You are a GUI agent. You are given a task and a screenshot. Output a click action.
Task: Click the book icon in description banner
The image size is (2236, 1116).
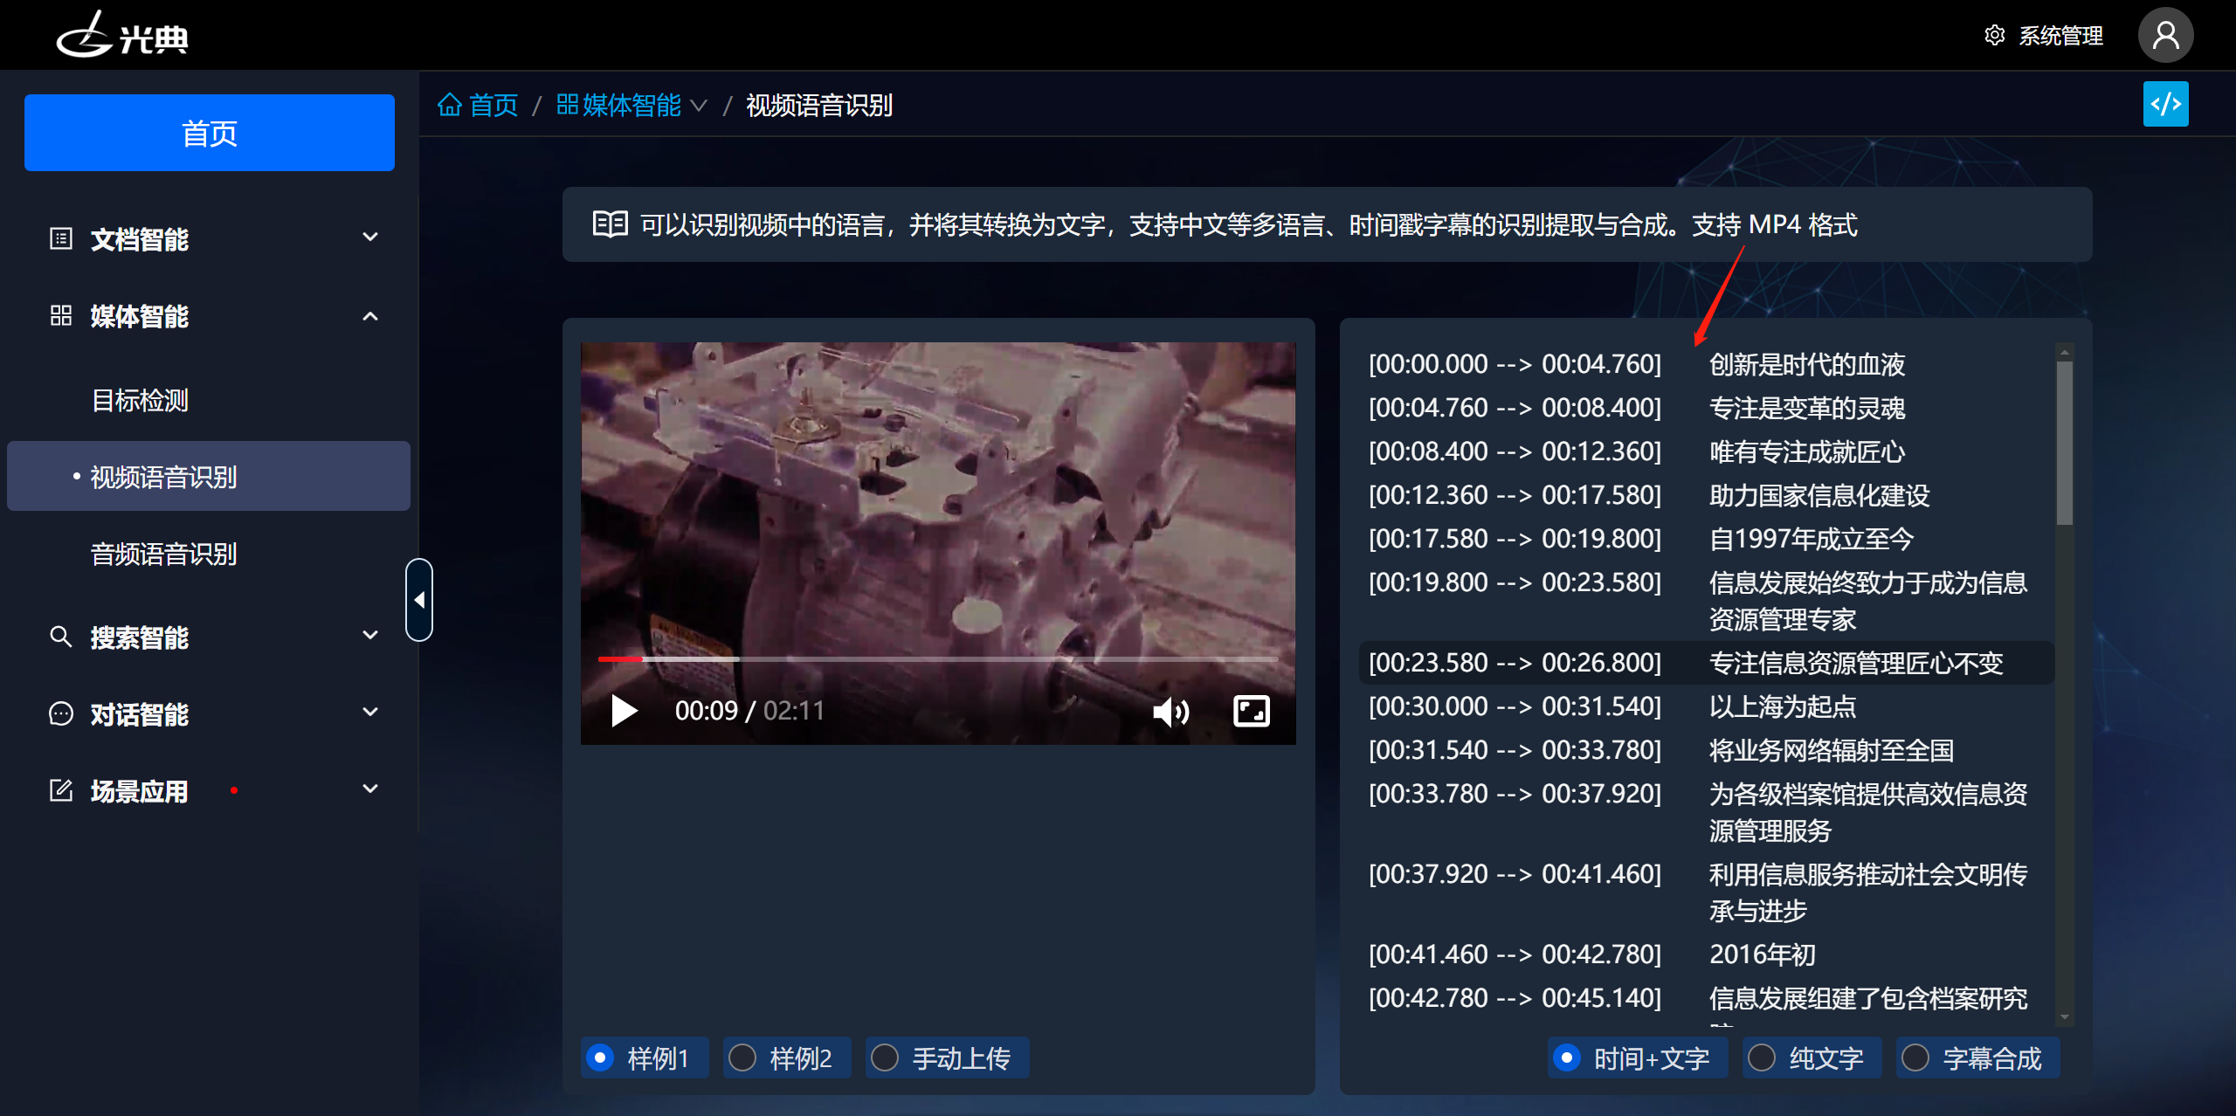611,224
